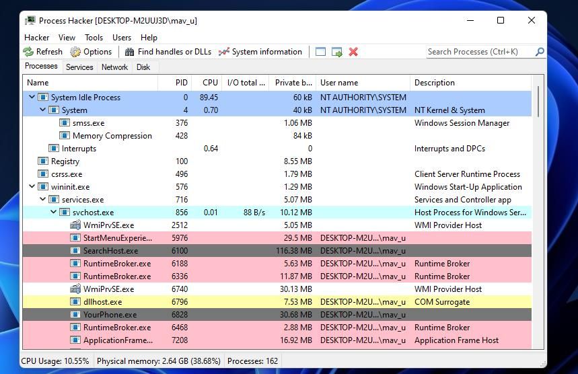Click dllhost.exe process icon
Screen dimensions: 578x374
click(75, 302)
